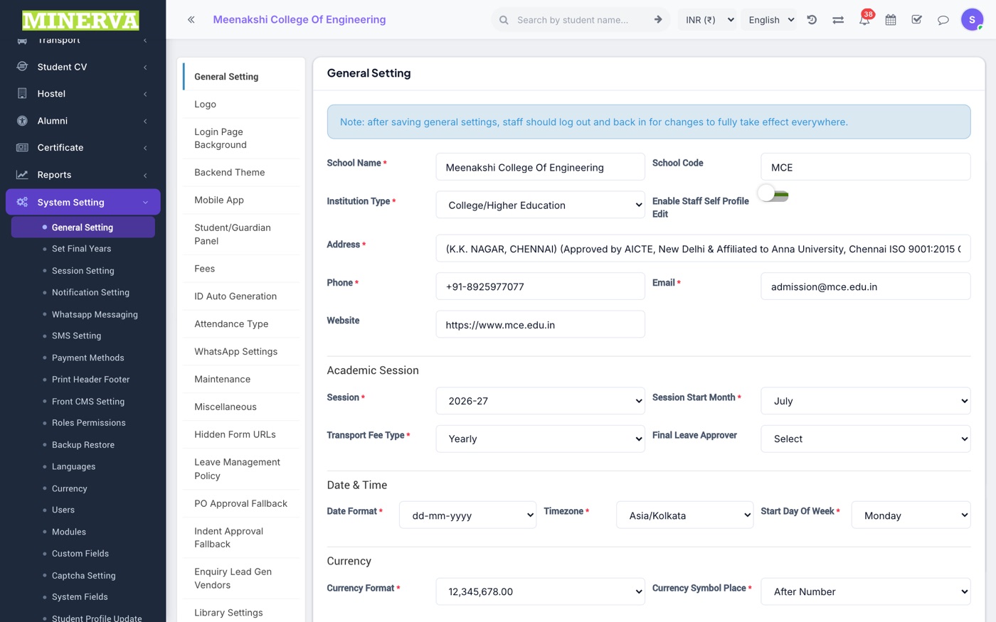
Task: Click the School Name input field
Action: [x=541, y=167]
